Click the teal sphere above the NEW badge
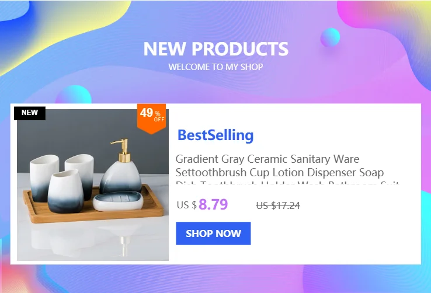Screen dimensions: 431x293 click(74, 95)
